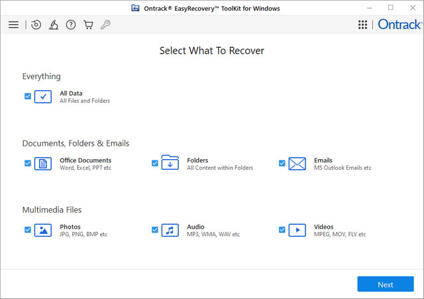Open the hamburger menu
This screenshot has width=424, height=299.
(x=13, y=25)
